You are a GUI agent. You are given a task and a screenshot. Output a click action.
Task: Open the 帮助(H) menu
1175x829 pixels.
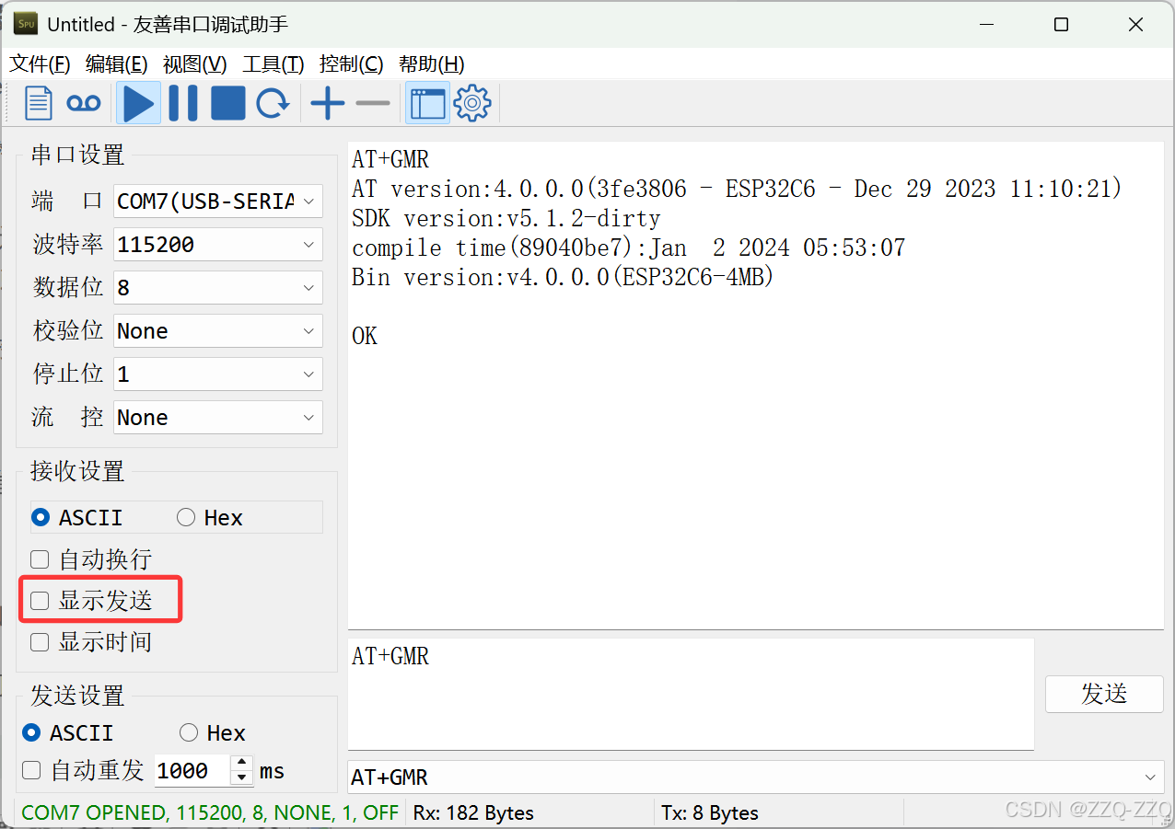(x=431, y=64)
